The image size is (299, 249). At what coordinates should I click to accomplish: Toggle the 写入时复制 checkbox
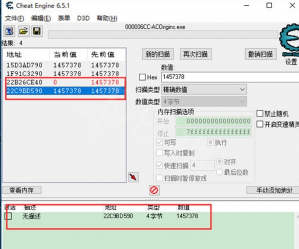[x=159, y=153]
